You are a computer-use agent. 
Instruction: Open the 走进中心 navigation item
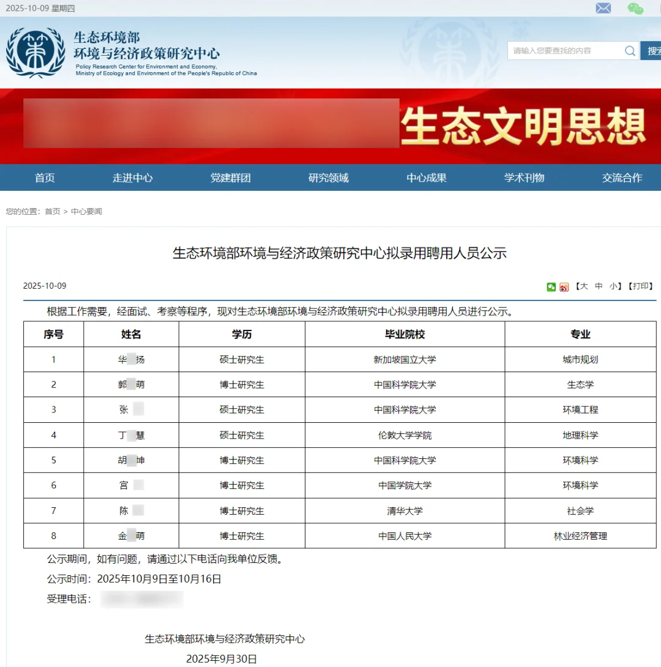(x=133, y=178)
